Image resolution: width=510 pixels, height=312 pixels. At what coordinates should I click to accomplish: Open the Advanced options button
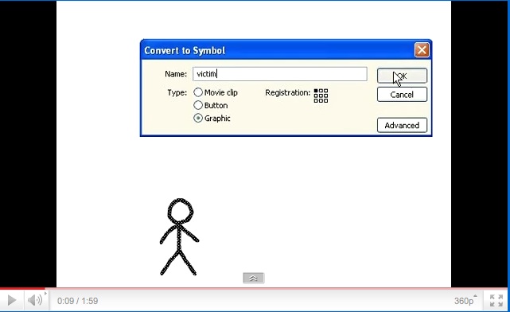(x=402, y=125)
